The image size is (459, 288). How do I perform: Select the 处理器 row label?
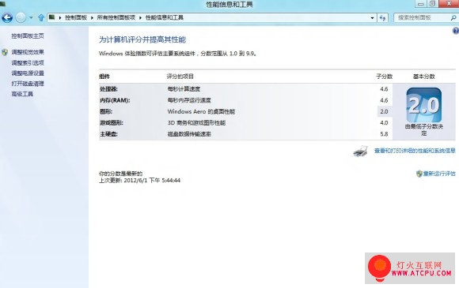(108, 89)
